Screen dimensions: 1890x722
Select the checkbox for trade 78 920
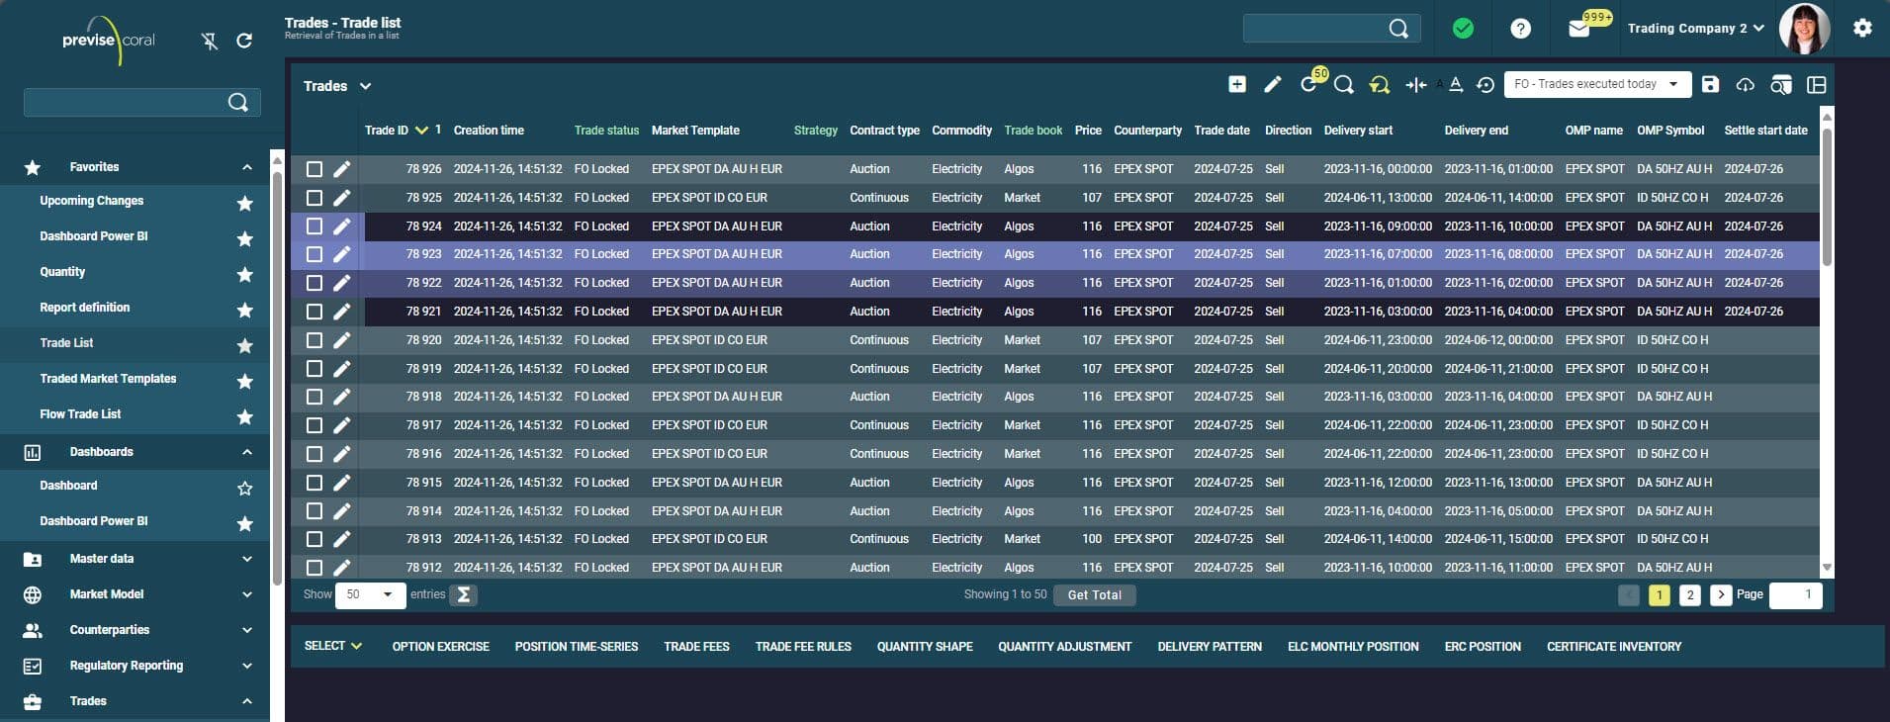coord(315,340)
